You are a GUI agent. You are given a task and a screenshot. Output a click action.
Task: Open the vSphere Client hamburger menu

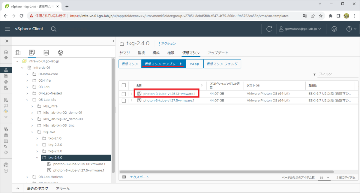pyautogui.click(x=7, y=29)
